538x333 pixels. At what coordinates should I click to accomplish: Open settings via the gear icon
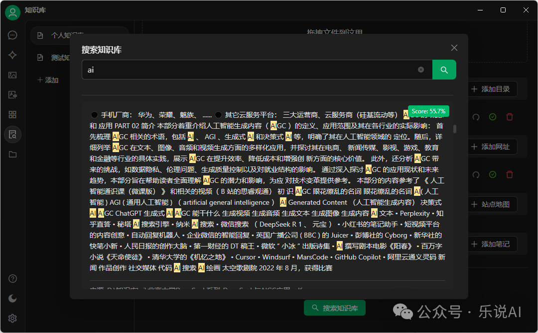(12, 318)
